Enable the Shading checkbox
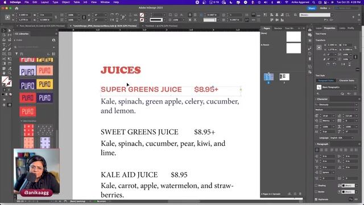This screenshot has height=205, width=364. tap(316, 186)
